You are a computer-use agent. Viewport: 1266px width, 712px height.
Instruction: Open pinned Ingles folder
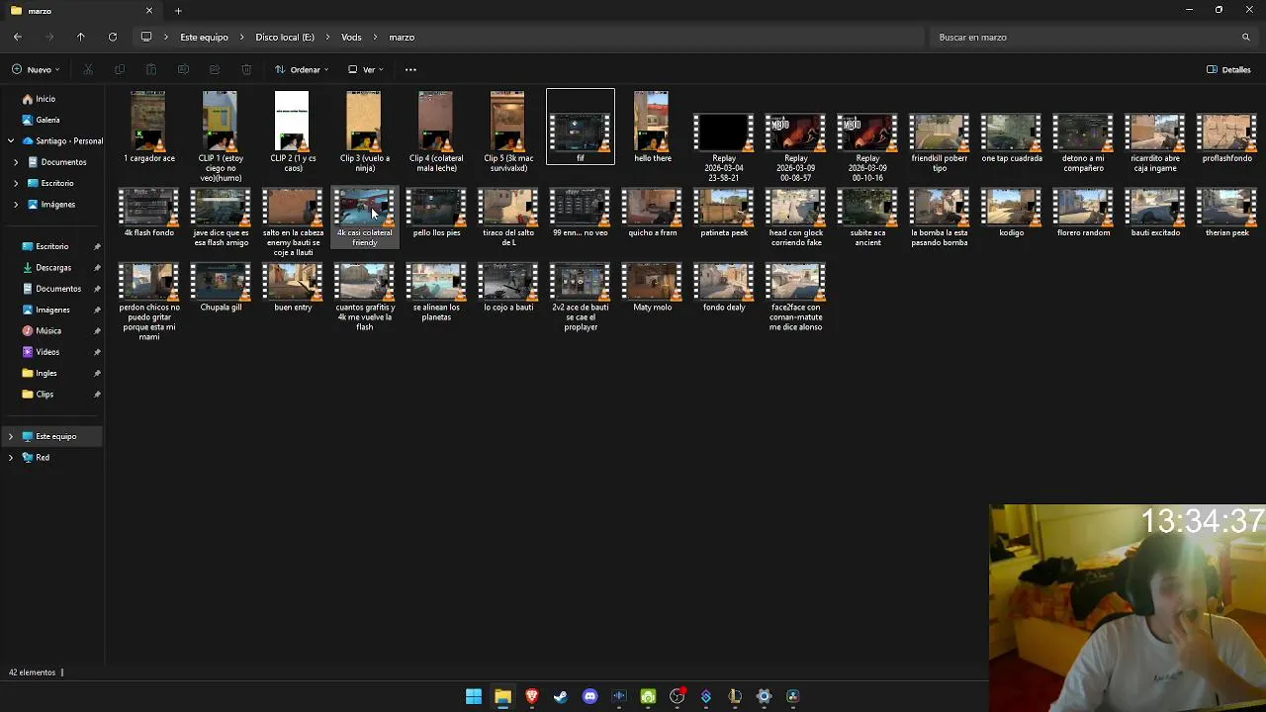[x=46, y=373]
